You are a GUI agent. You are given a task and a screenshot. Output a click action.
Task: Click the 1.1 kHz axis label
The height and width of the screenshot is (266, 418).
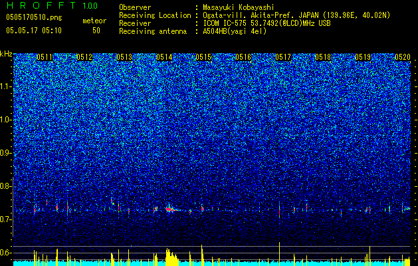6,86
